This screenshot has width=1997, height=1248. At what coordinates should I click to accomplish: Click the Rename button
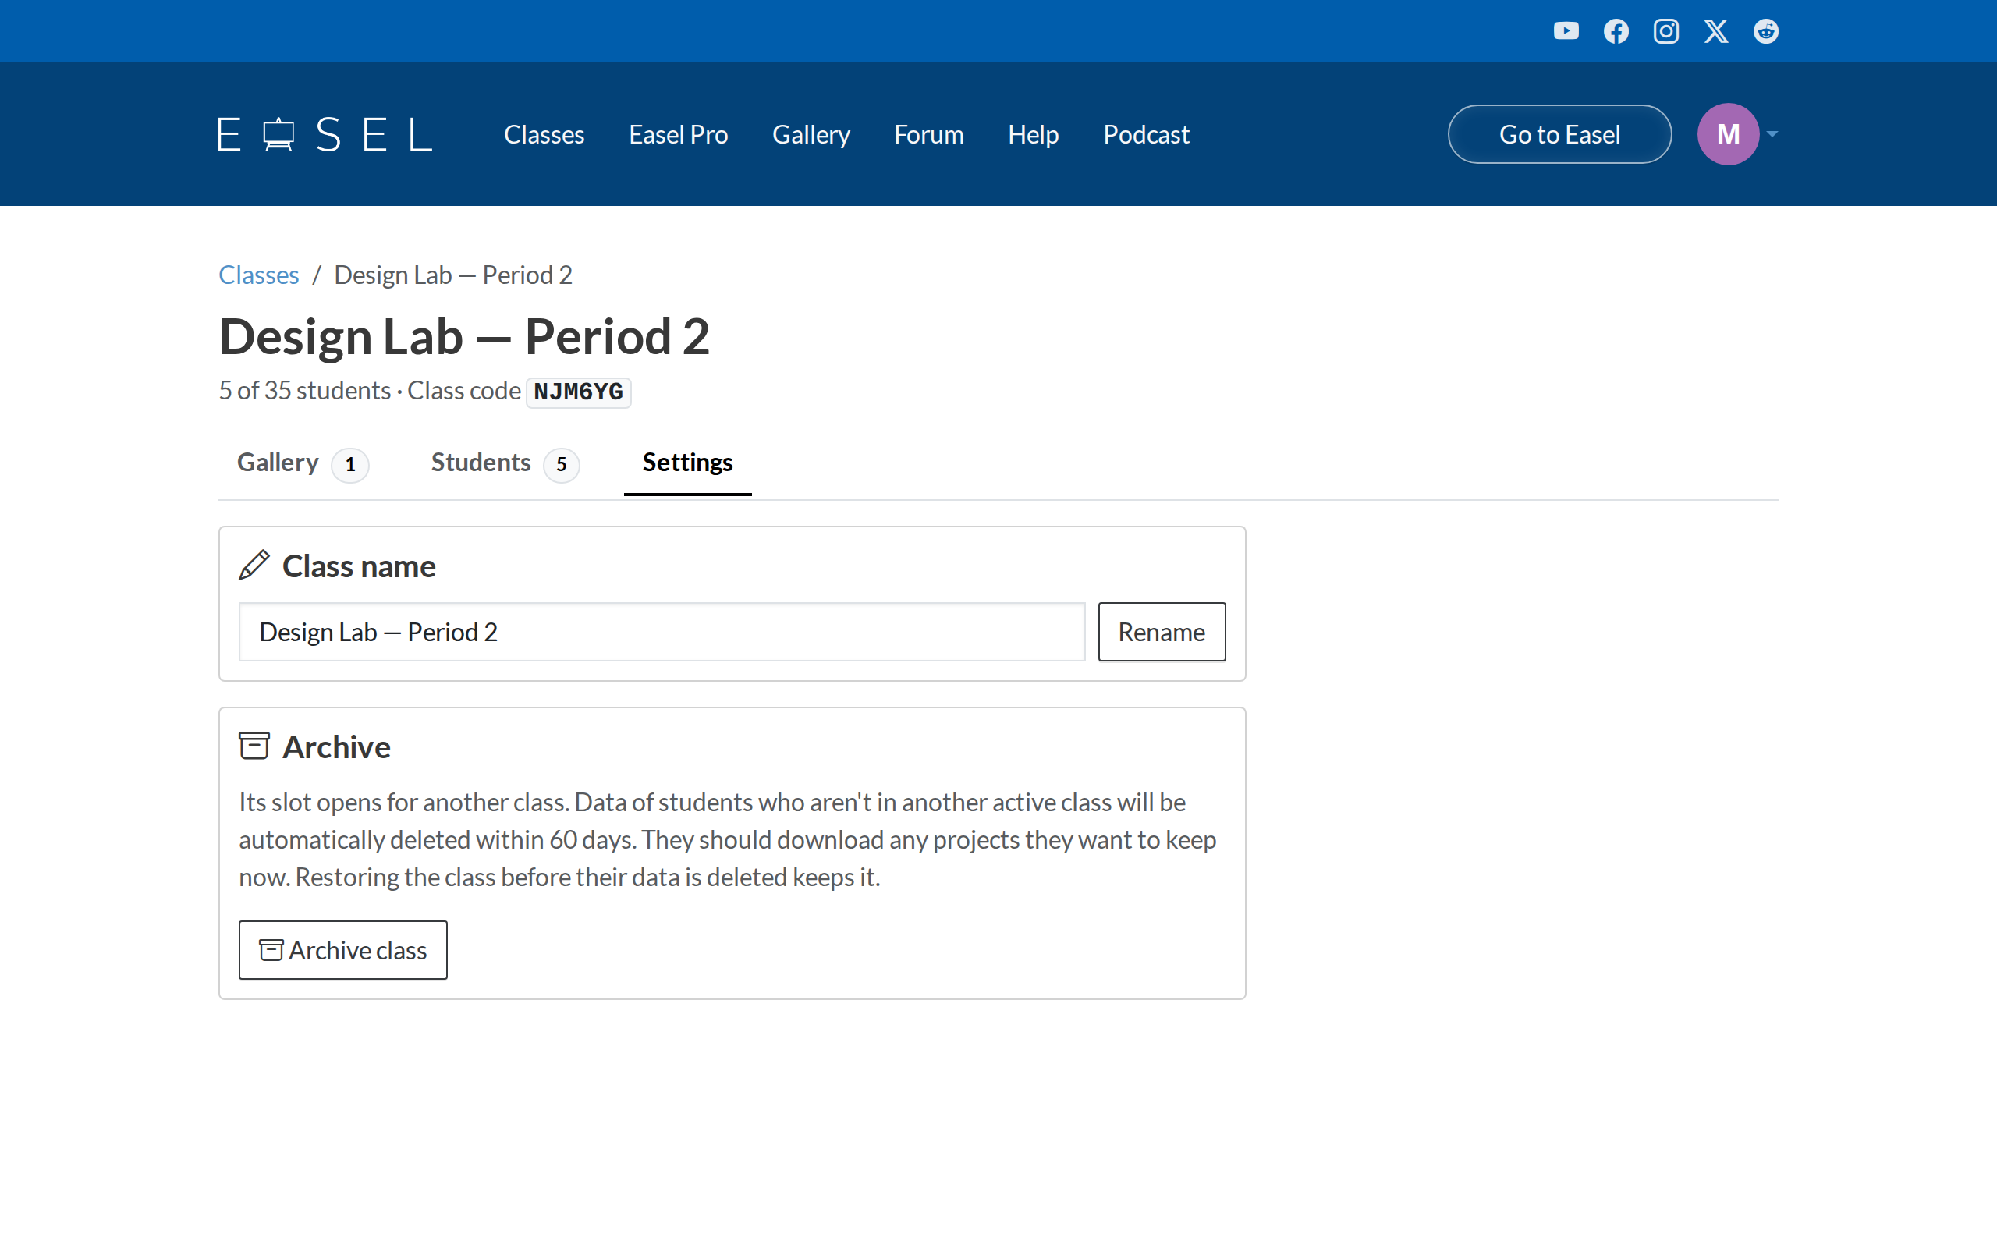click(1161, 632)
